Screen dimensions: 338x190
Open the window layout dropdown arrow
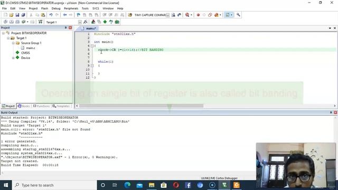tap(231, 15)
